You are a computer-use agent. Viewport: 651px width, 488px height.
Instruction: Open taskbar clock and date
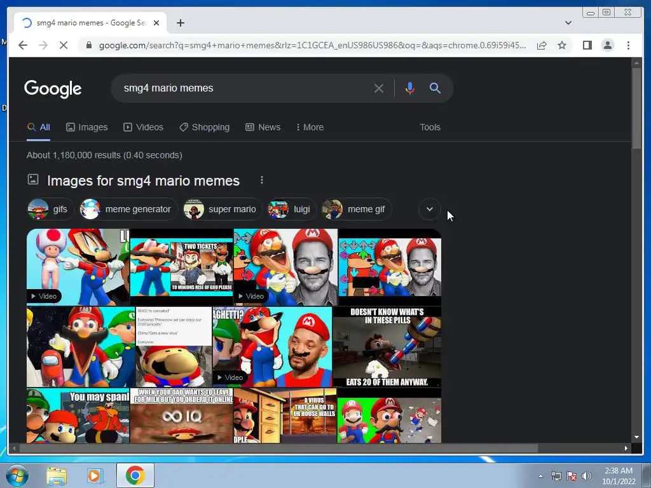[x=619, y=476]
